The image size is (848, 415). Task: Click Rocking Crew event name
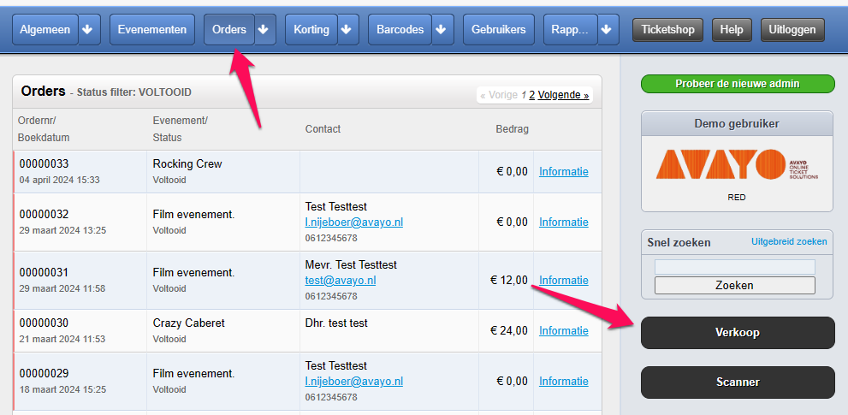click(x=187, y=164)
